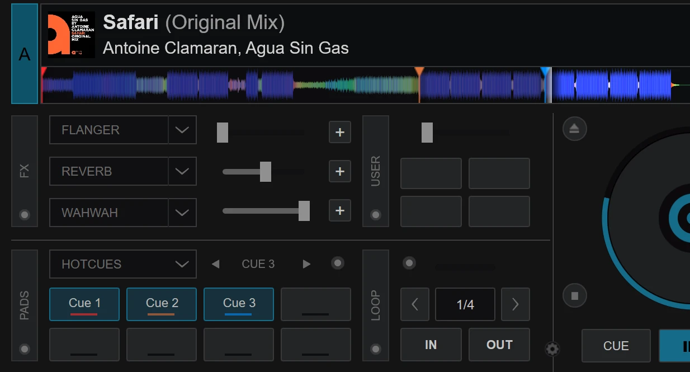Image resolution: width=690 pixels, height=372 pixels.
Task: Open the REVERB effect dropdown arrow
Action: coord(182,171)
